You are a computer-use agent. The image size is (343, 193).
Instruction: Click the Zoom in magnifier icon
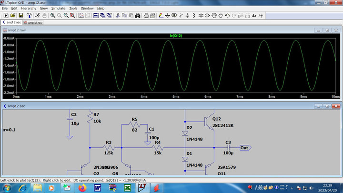52,15
